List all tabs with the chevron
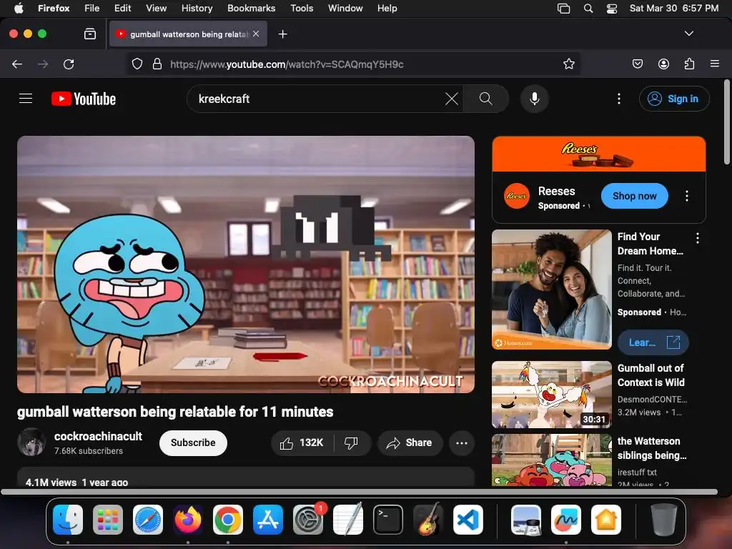This screenshot has width=732, height=549. point(688,34)
